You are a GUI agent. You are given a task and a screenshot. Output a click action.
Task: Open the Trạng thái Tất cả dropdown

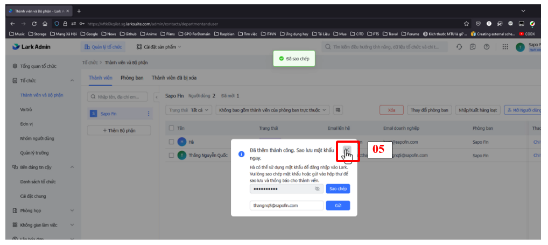point(189,110)
